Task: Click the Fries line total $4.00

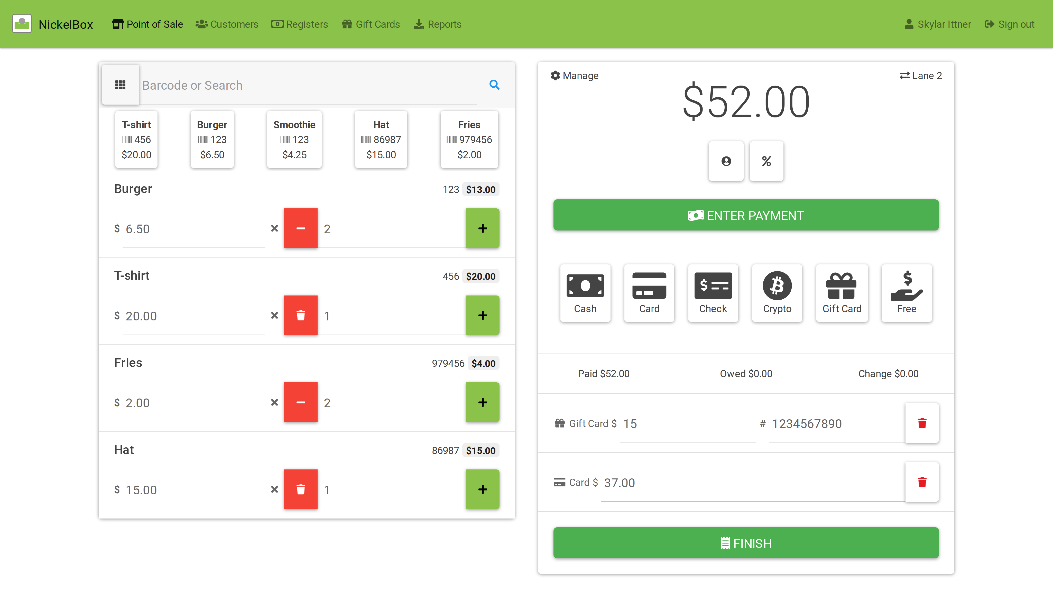Action: (x=483, y=364)
